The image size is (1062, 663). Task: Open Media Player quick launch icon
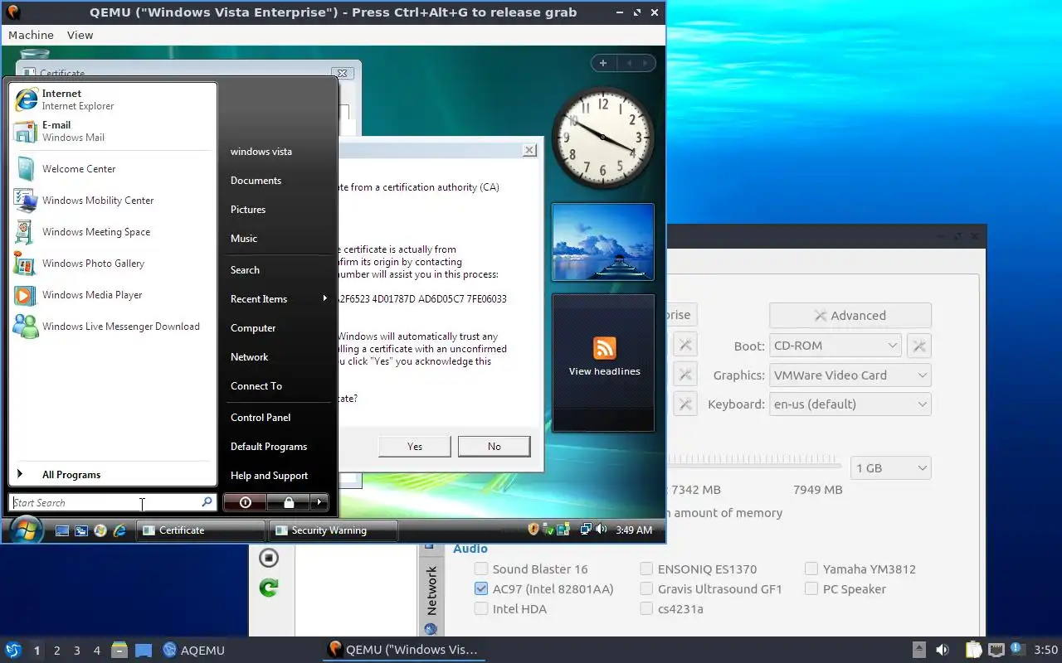tap(100, 530)
